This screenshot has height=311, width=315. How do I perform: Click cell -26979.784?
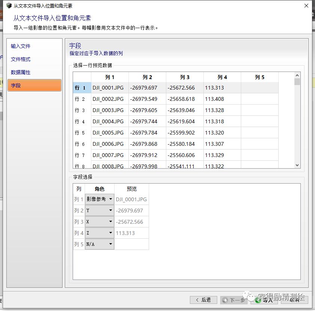147,133
